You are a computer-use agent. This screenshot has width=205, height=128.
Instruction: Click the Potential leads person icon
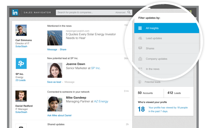tap(140, 82)
